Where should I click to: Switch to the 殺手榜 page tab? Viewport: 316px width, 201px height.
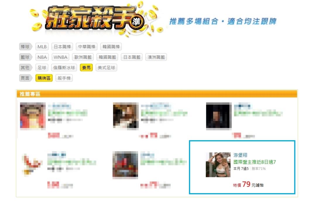click(x=64, y=78)
